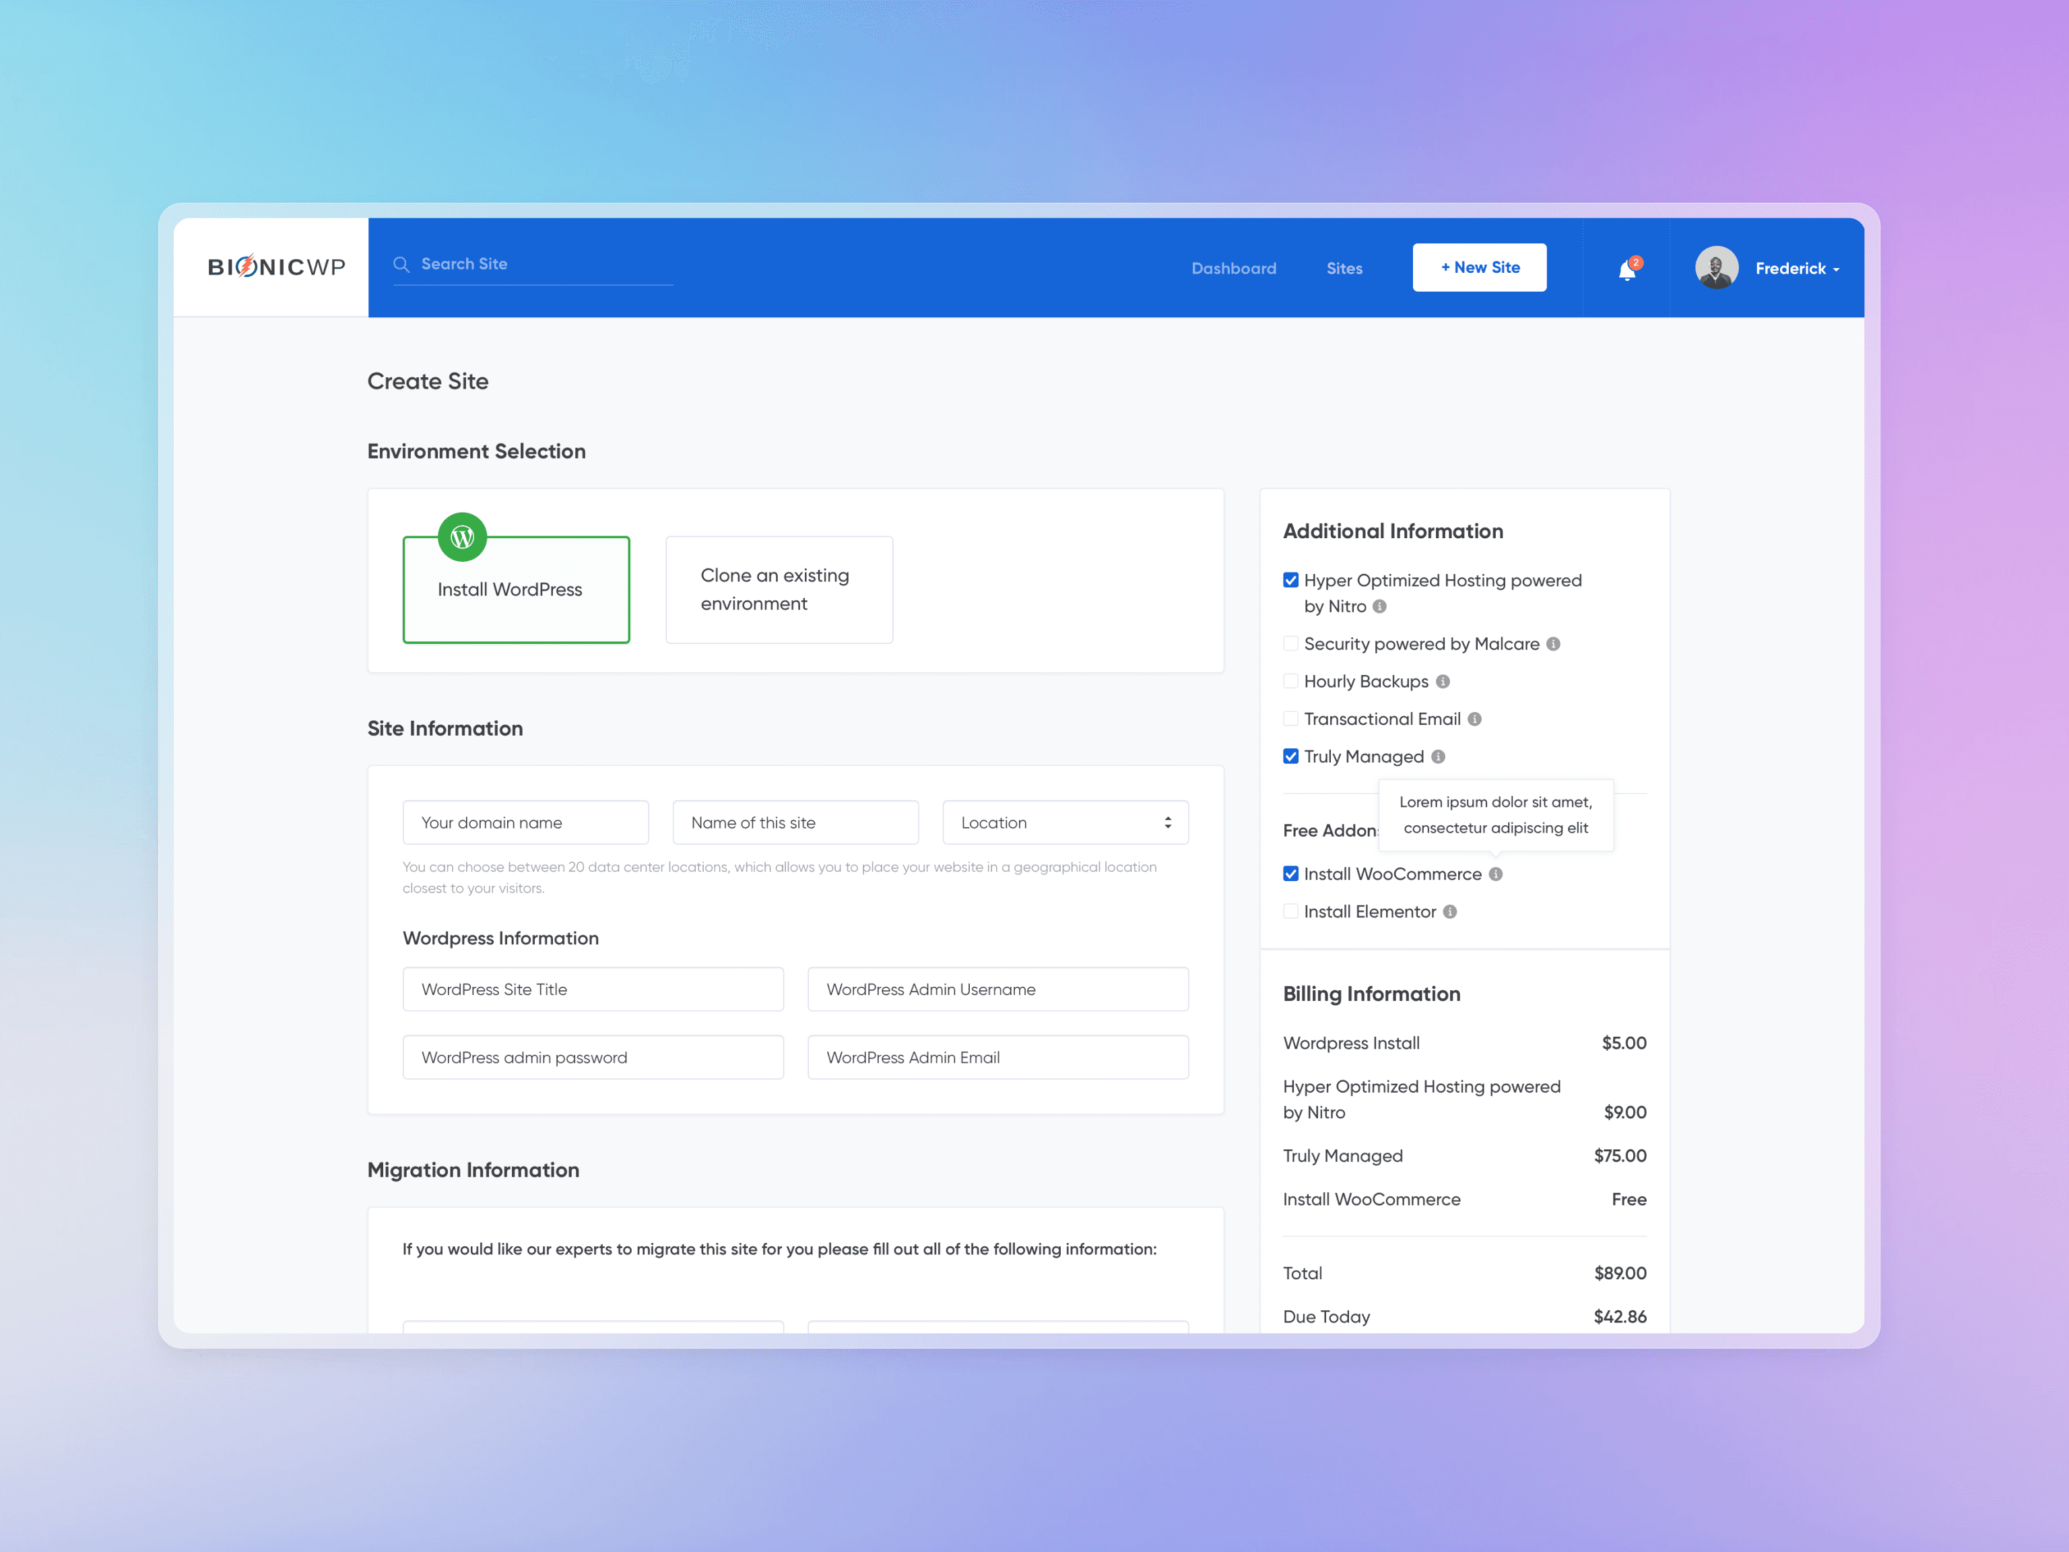The height and width of the screenshot is (1552, 2069).
Task: Click info icon next to Install Elementor
Action: [1450, 911]
